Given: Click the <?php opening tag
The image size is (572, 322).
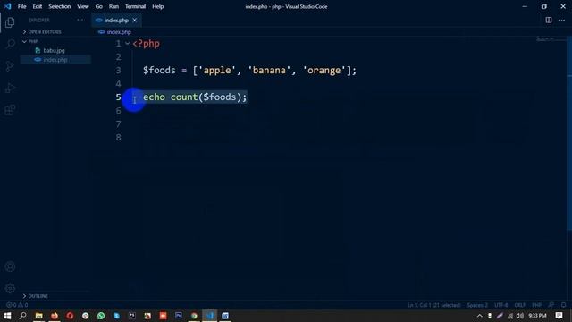Looking at the screenshot, I should point(147,44).
